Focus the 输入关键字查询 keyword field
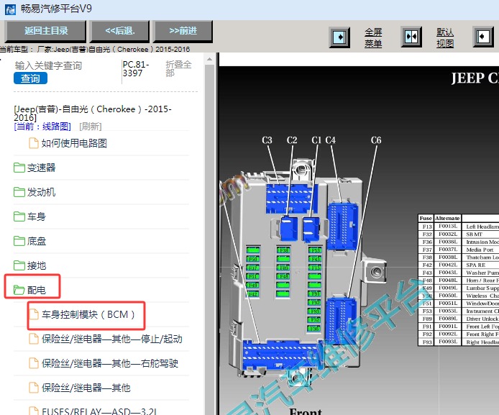Image resolution: width=499 pixels, height=415 pixels. click(48, 65)
